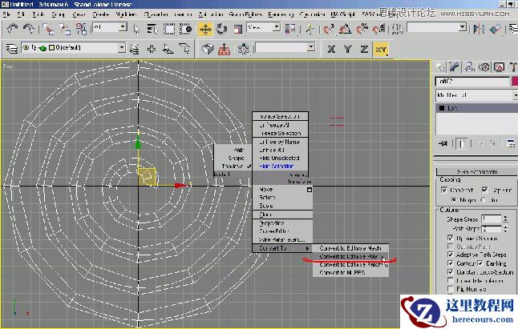Choose Convert to Editable Mesh

pos(349,247)
